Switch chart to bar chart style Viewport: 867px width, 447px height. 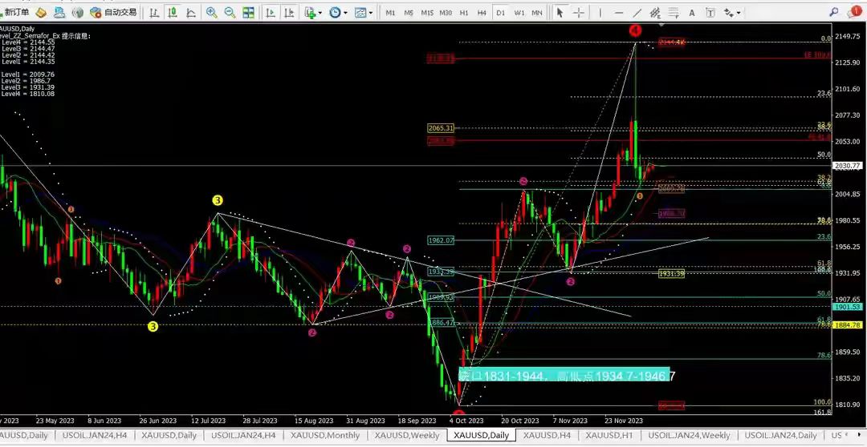(x=155, y=12)
